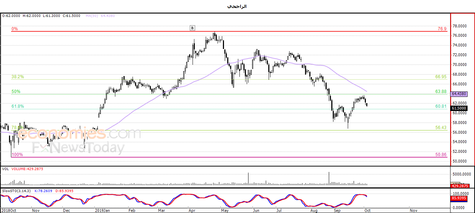Select the 0% Fibonacci level label
475x213 pixels.
point(14,28)
